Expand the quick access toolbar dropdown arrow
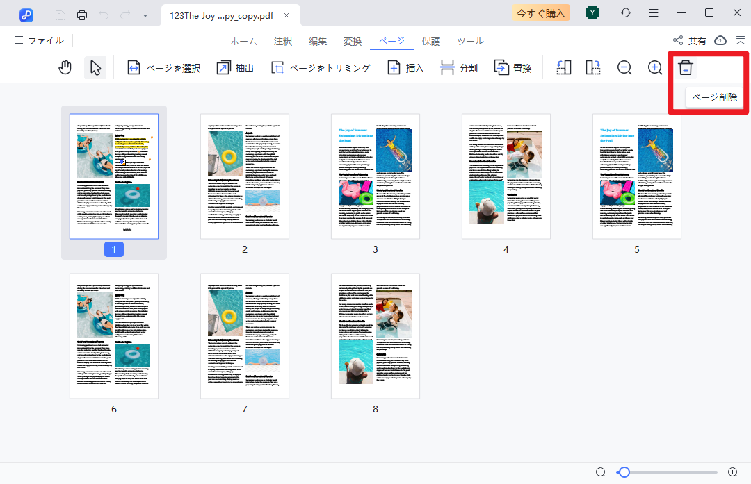Screen dimensions: 751x484 pos(145,15)
